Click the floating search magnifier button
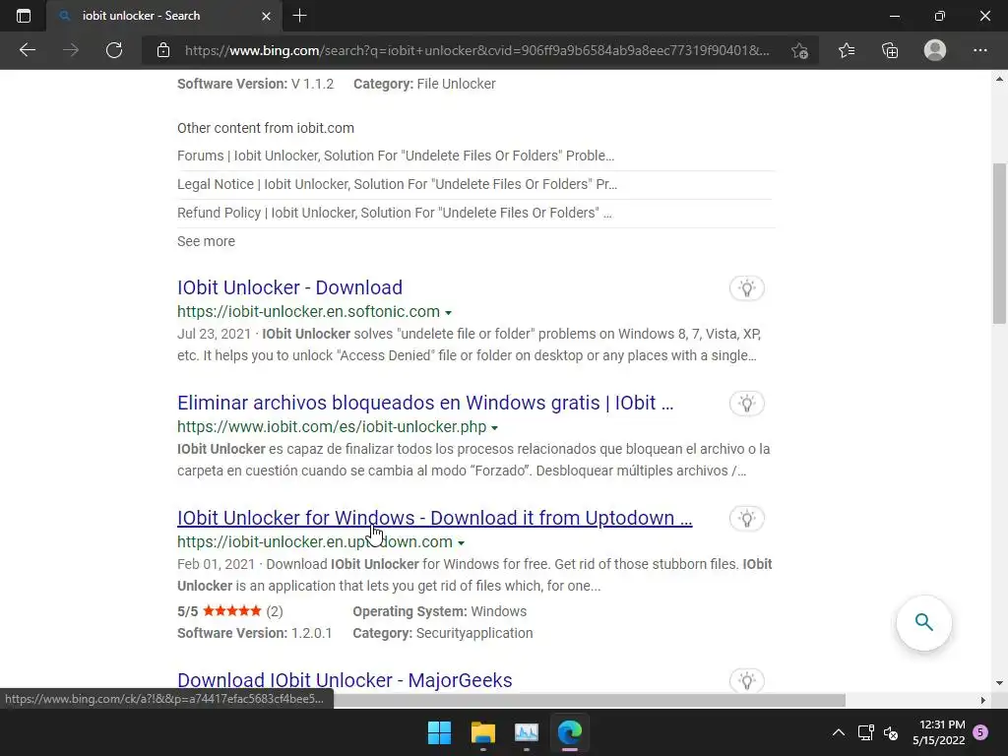 pyautogui.click(x=923, y=622)
